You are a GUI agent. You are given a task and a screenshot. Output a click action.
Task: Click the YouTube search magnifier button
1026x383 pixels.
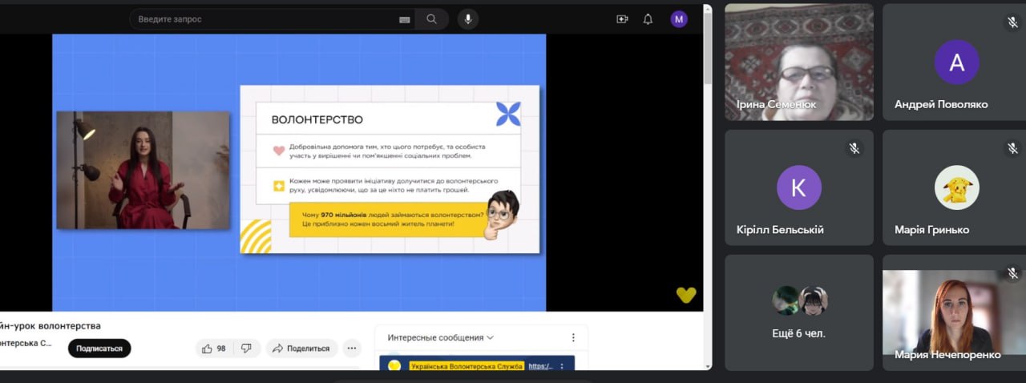pyautogui.click(x=432, y=19)
